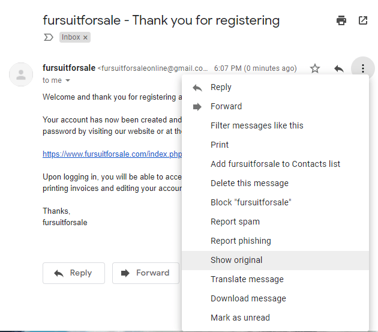The width and height of the screenshot is (378, 332).
Task: Open the fursuitforsale.com index.php link
Action: [112, 154]
